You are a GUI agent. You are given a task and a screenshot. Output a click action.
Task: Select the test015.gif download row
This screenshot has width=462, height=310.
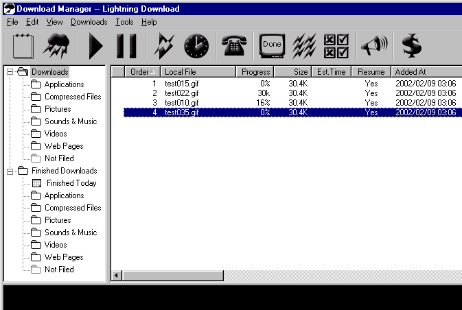pyautogui.click(x=292, y=84)
